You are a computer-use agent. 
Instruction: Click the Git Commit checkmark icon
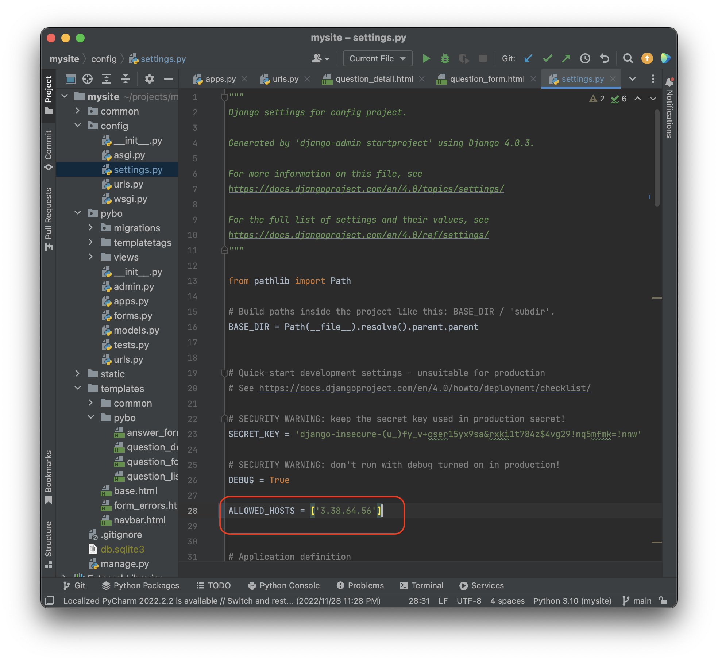point(547,58)
